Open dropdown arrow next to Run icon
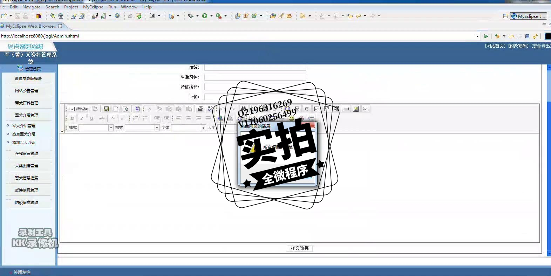Image resolution: width=551 pixels, height=276 pixels. [x=211, y=16]
